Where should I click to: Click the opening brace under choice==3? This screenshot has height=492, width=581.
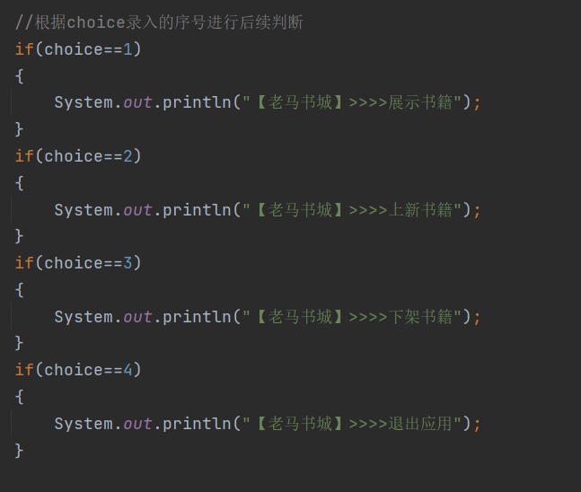[x=19, y=290]
